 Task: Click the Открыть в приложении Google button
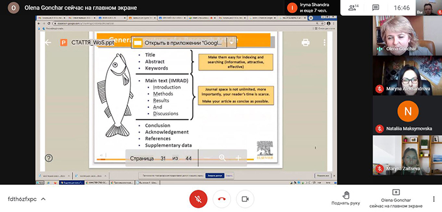(180, 43)
